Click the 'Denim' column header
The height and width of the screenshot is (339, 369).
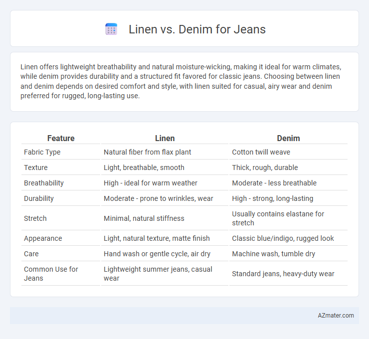[x=288, y=138]
